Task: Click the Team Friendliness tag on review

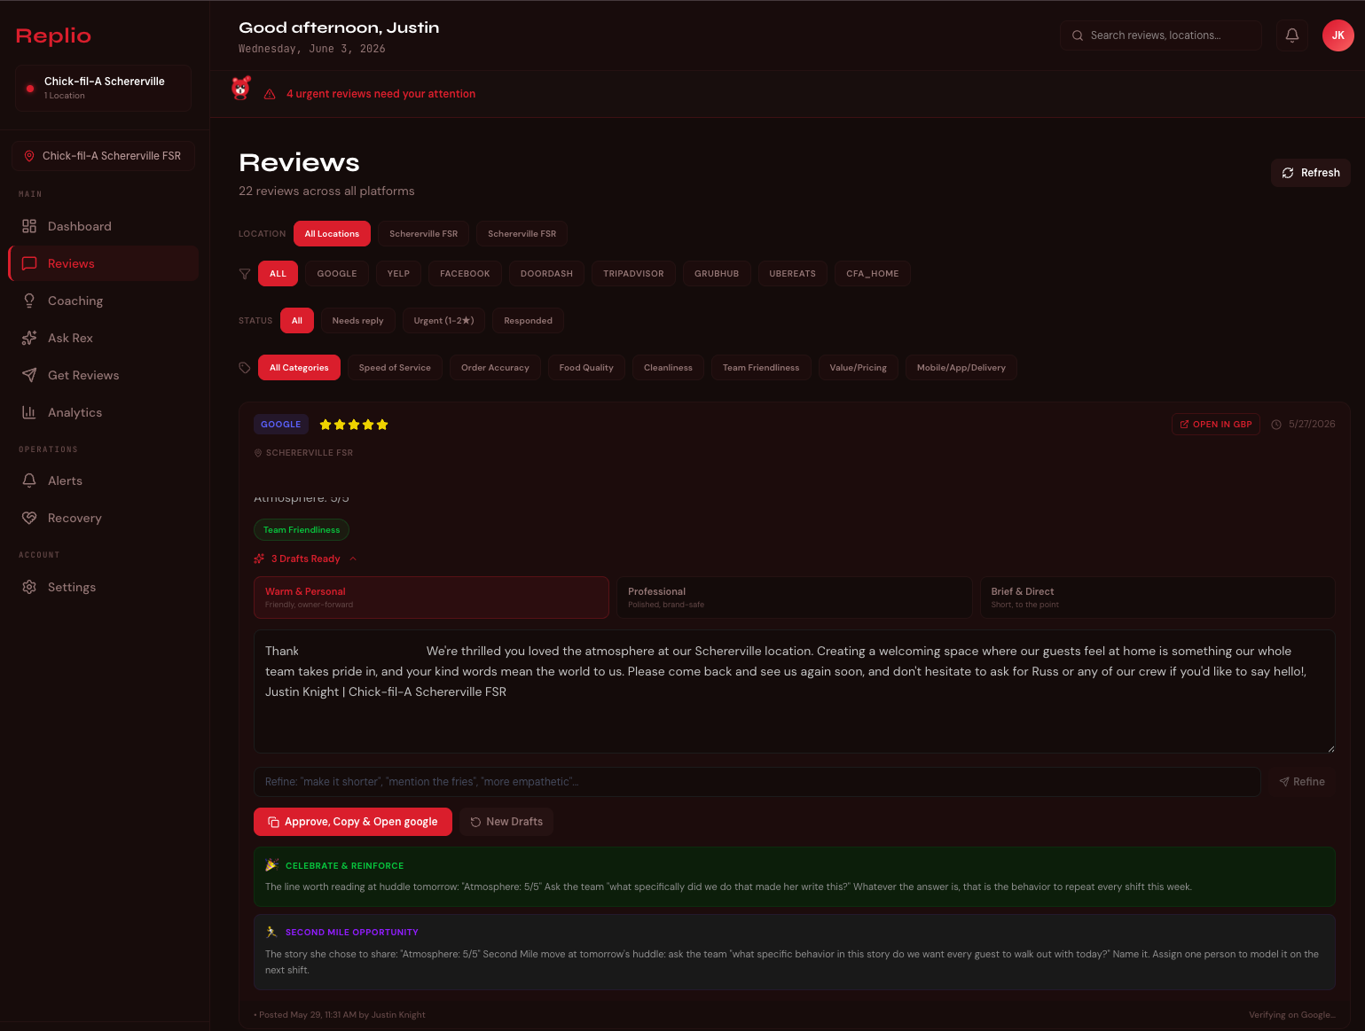Action: tap(302, 530)
